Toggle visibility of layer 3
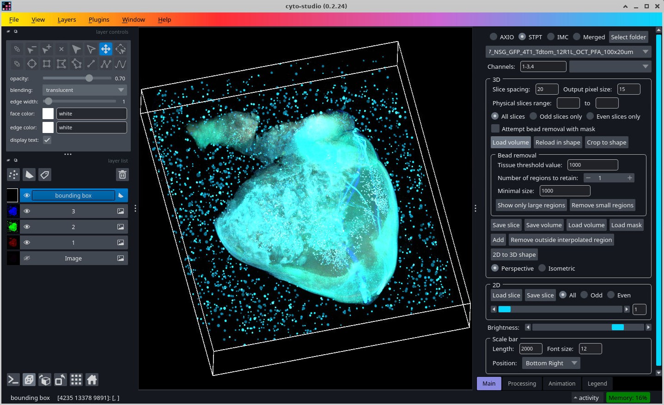Viewport: 664px width, 405px height. (x=27, y=212)
